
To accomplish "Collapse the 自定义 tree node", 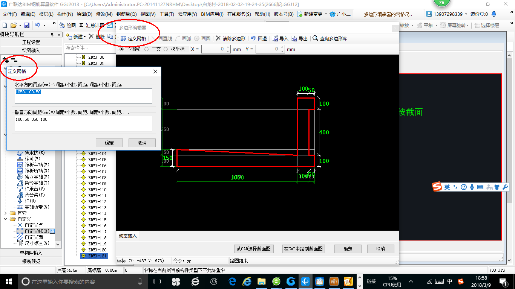I will click(5, 219).
